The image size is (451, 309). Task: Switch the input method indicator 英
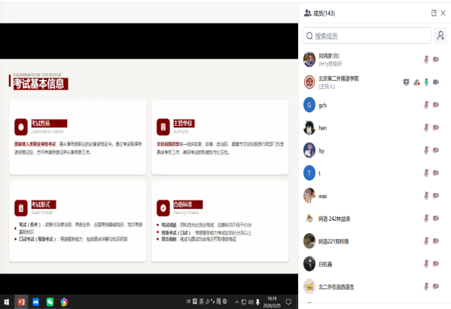pos(201,301)
